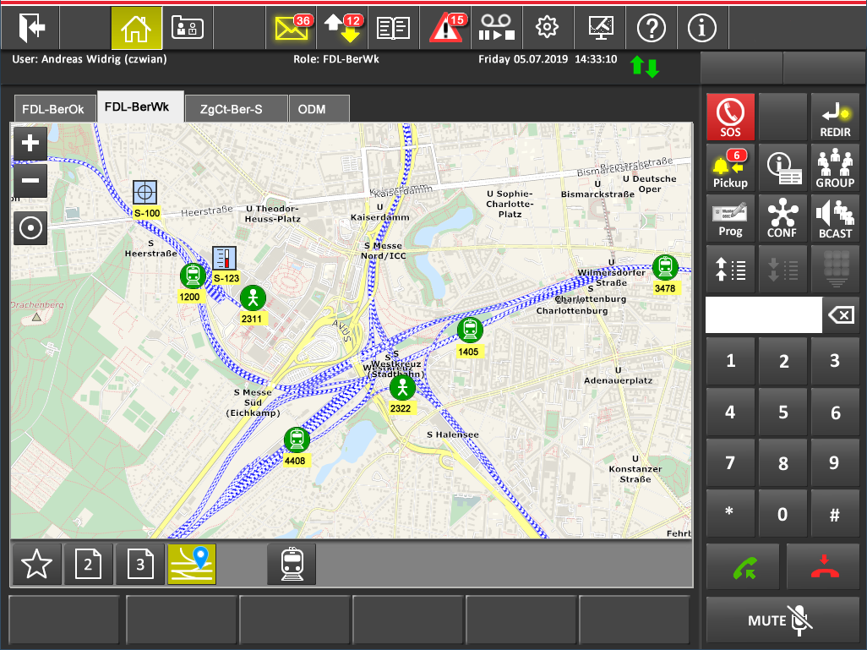Open the train view button

coord(292,565)
